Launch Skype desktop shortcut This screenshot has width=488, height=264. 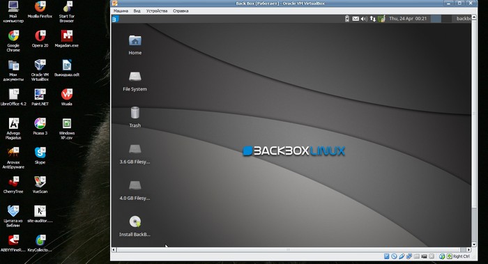[x=40, y=155]
